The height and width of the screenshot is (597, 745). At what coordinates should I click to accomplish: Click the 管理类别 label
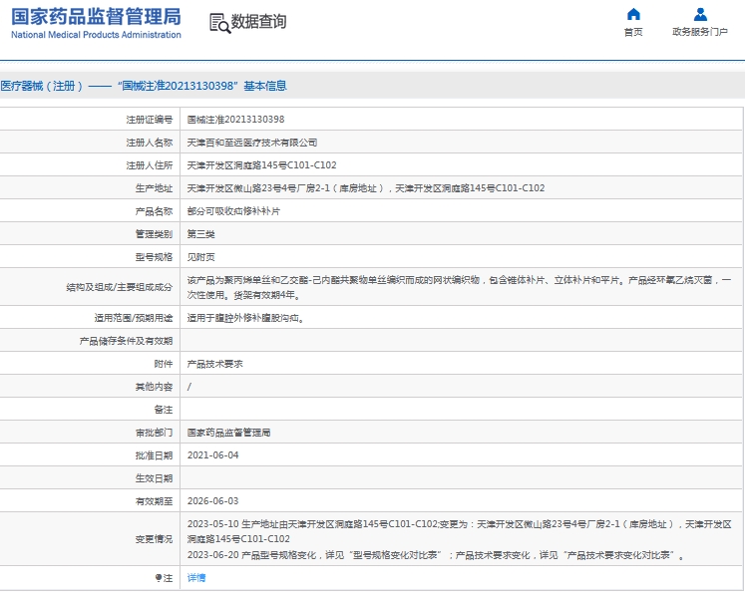154,233
